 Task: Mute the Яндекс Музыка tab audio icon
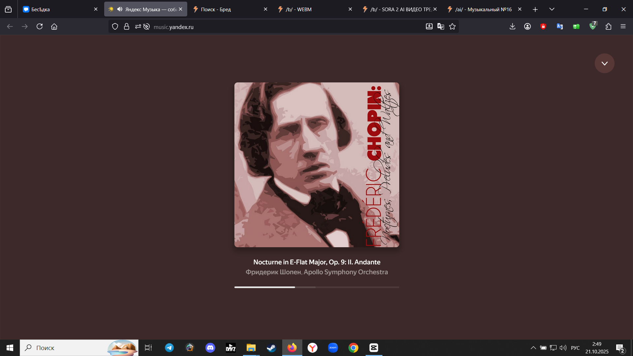click(120, 9)
